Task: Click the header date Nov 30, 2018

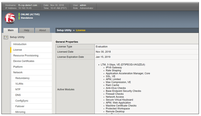Action: pyautogui.click(x=57, y=5)
